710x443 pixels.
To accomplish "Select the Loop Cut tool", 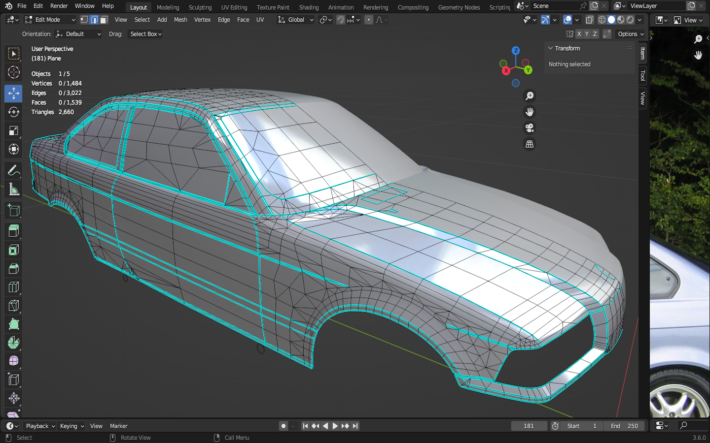I will (x=13, y=287).
